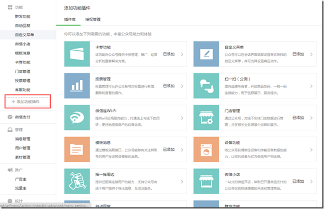Viewport: 324px width, 209px height.
Task: Expand the 微信连Wi-Fi card arrow
Action: [182, 118]
